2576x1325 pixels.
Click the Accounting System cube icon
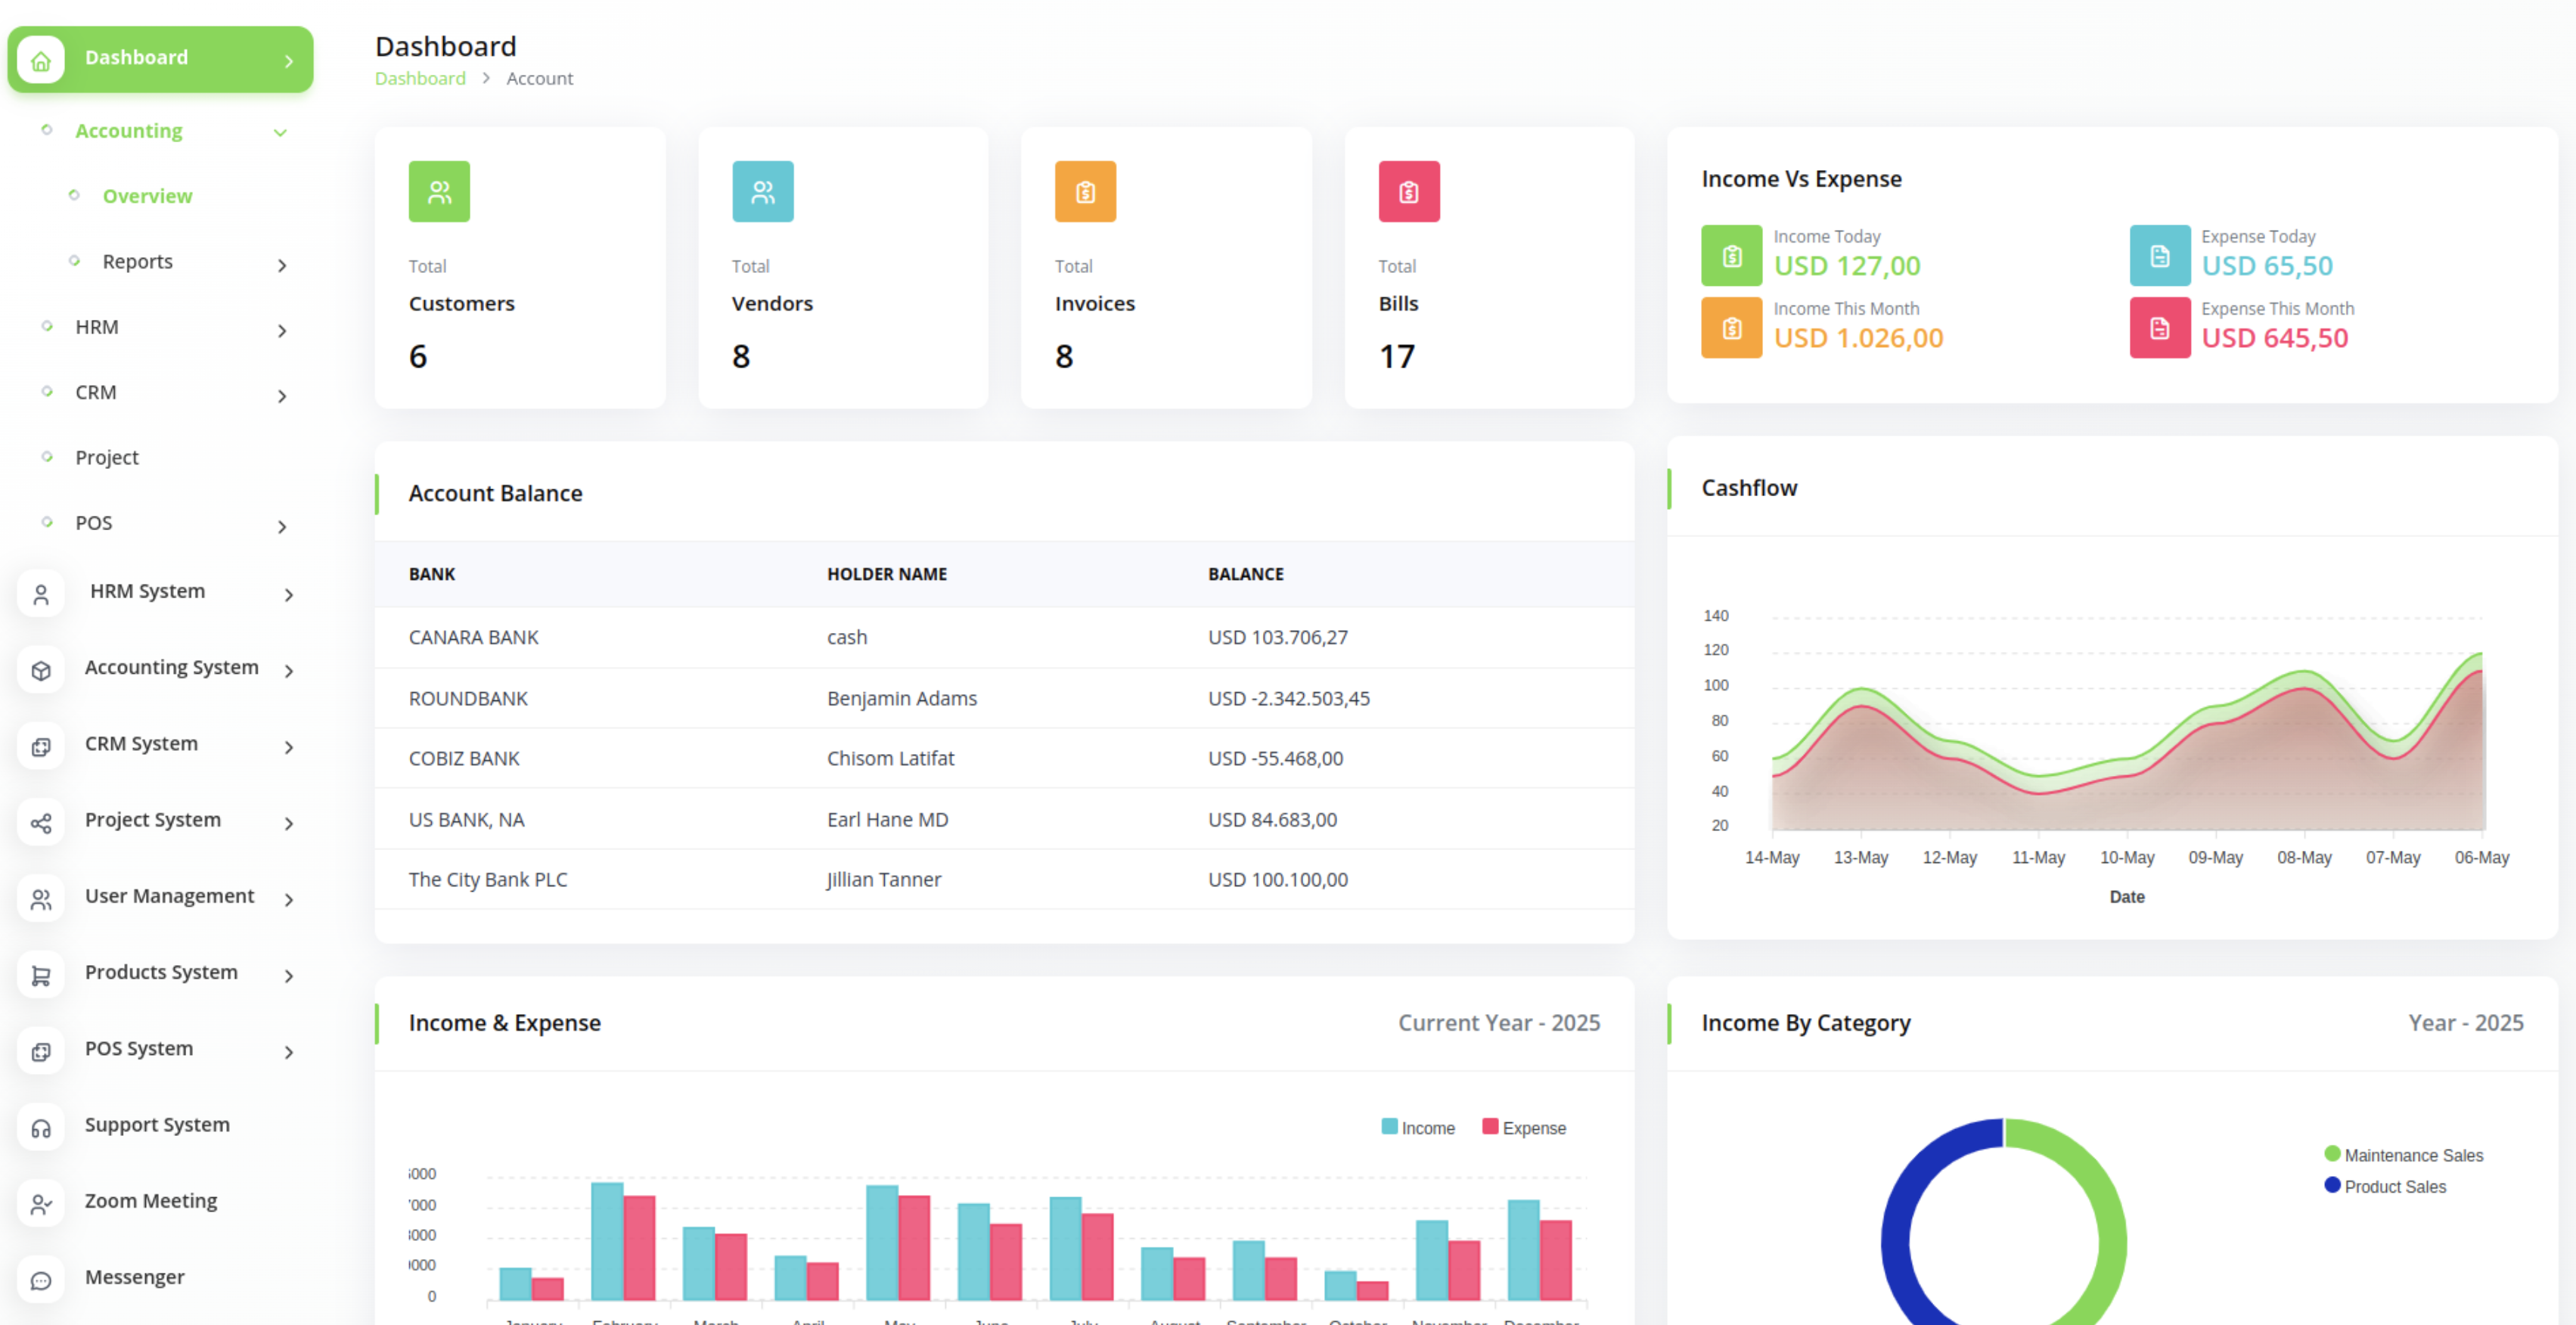click(41, 671)
